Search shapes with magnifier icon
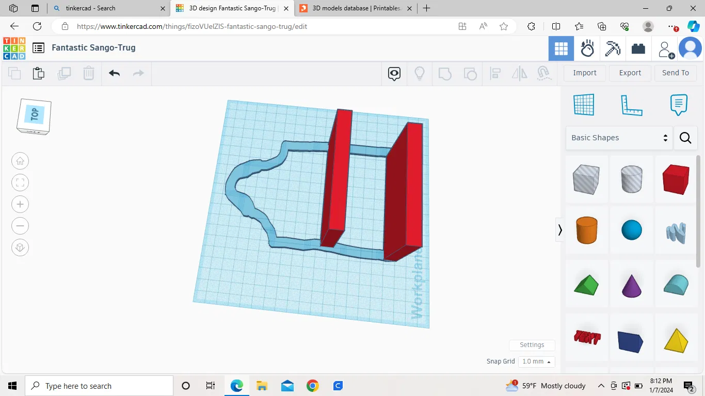 click(685, 138)
